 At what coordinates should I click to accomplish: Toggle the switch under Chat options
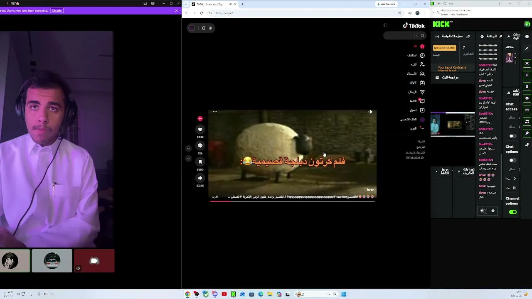pyautogui.click(x=512, y=160)
